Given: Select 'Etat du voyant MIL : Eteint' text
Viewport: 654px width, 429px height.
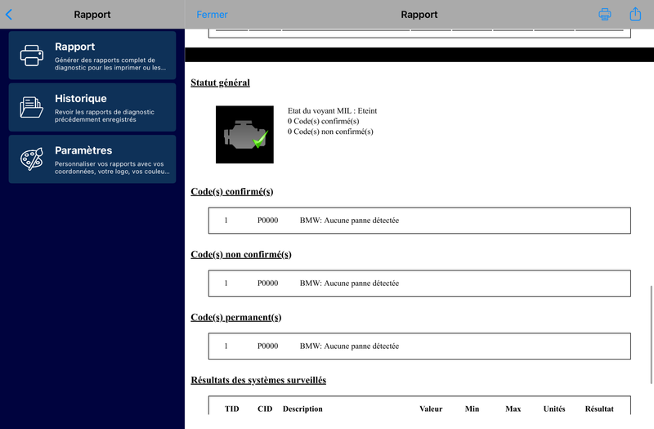Looking at the screenshot, I should pos(332,111).
